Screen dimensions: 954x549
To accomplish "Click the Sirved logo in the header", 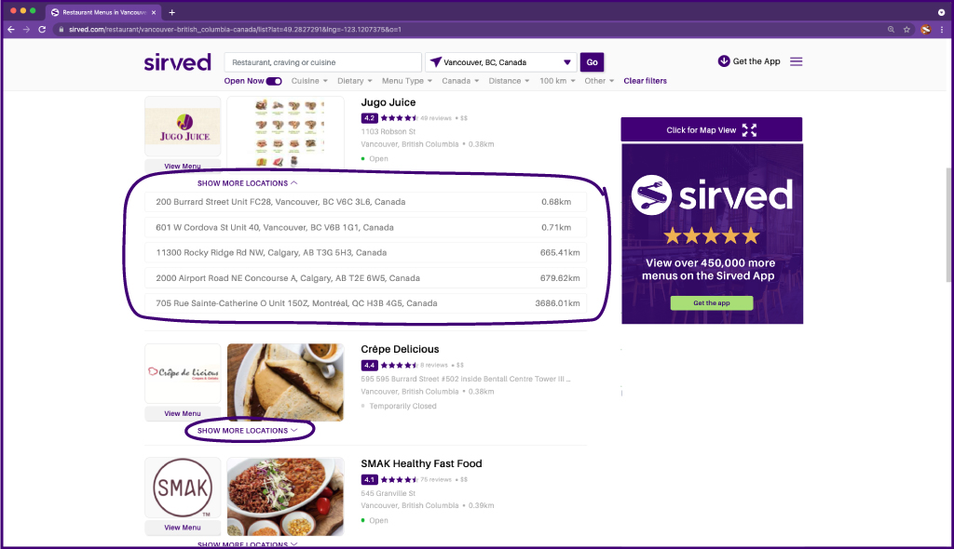I will pyautogui.click(x=178, y=62).
